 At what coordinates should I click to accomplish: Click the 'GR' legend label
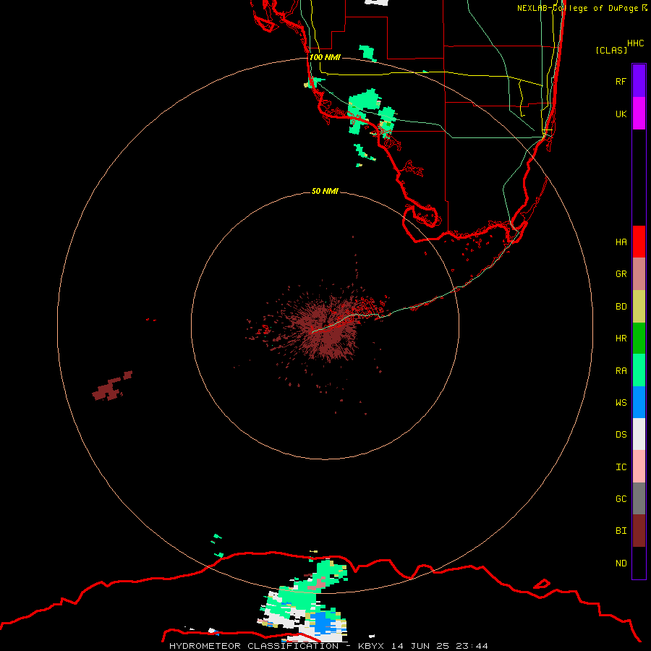(621, 274)
